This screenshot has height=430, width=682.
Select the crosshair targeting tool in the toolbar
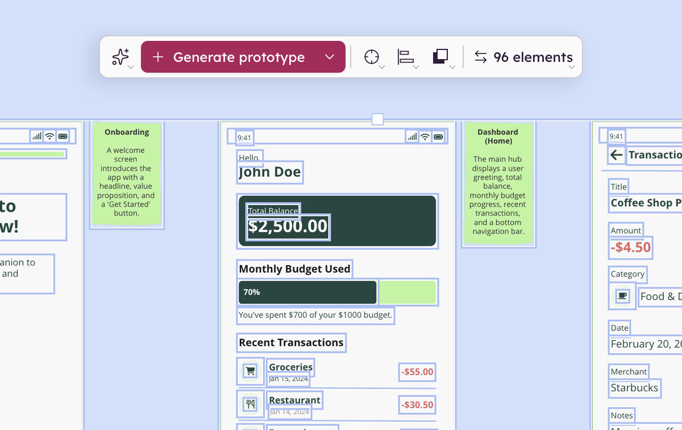(x=372, y=56)
